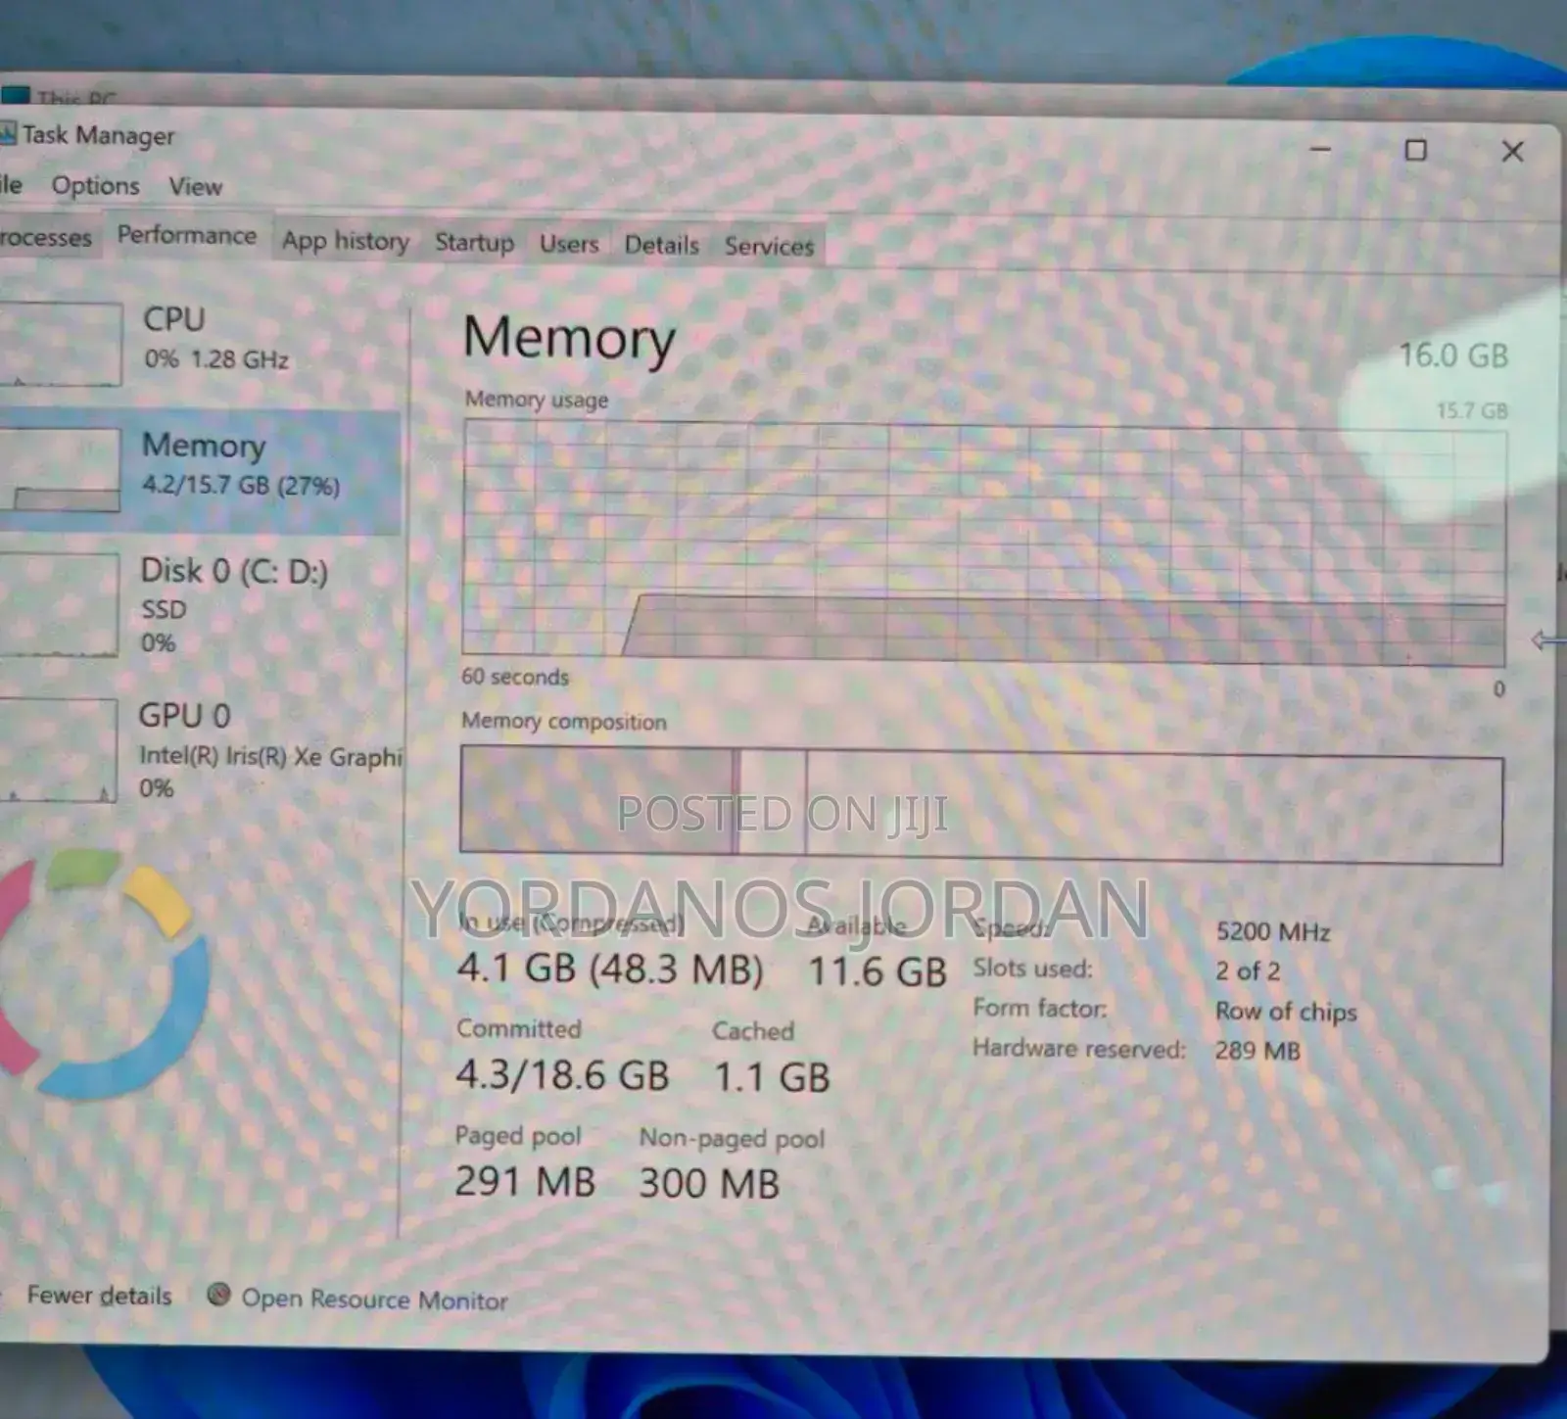Switch to App history tab
The image size is (1567, 1419).
coord(346,241)
